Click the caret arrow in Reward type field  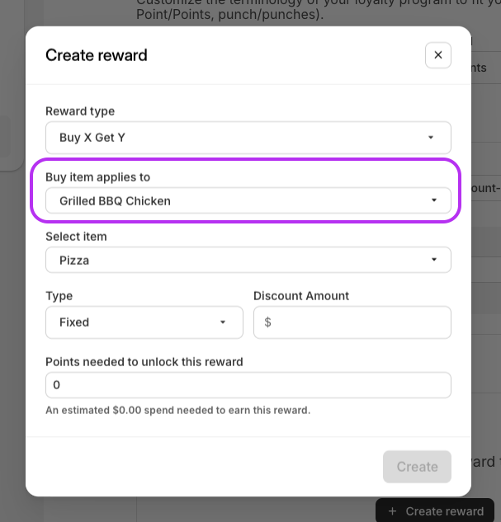point(431,138)
